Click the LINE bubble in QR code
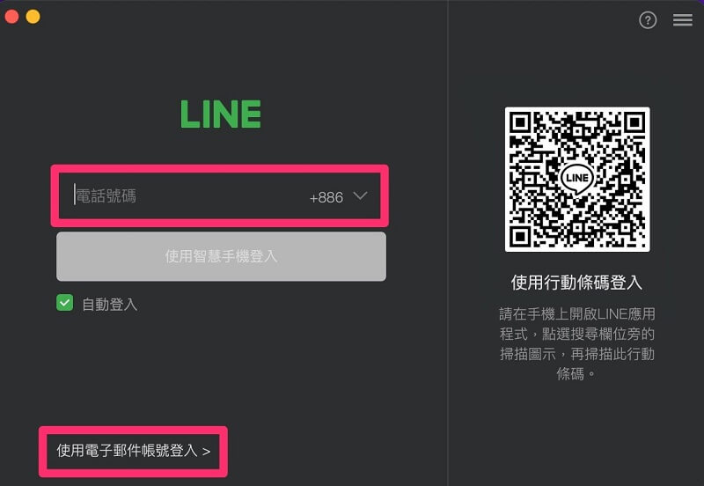This screenshot has height=486, width=704. (577, 178)
